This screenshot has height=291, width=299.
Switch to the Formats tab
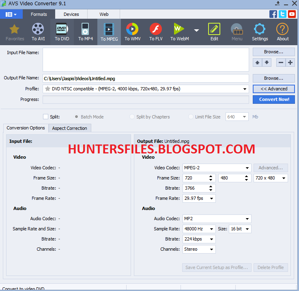(x=39, y=14)
